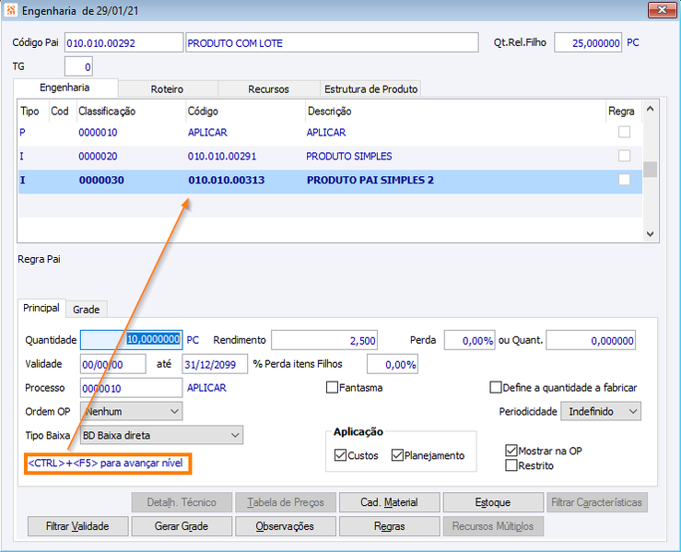Click the list scrollbar up arrow
The image size is (681, 552).
[650, 109]
